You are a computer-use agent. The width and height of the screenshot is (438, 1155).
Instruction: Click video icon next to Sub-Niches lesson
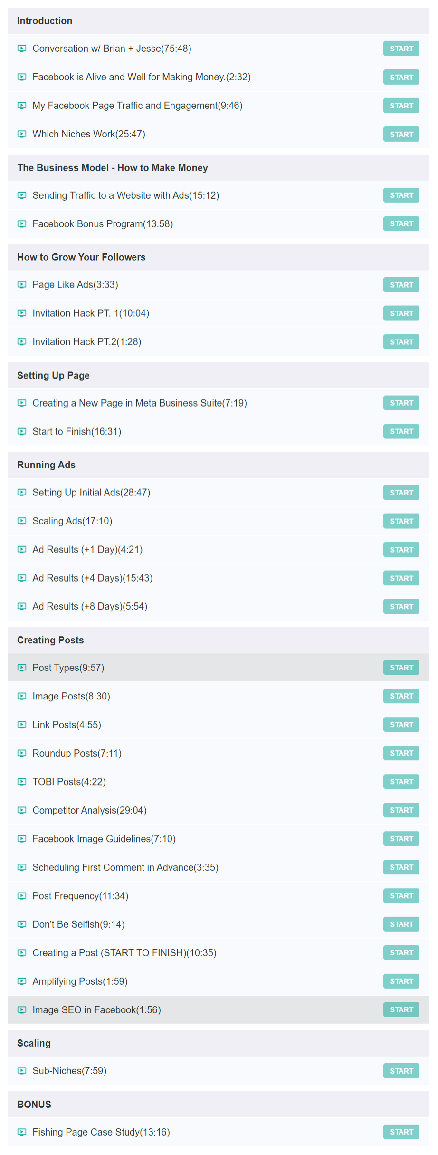22,1071
